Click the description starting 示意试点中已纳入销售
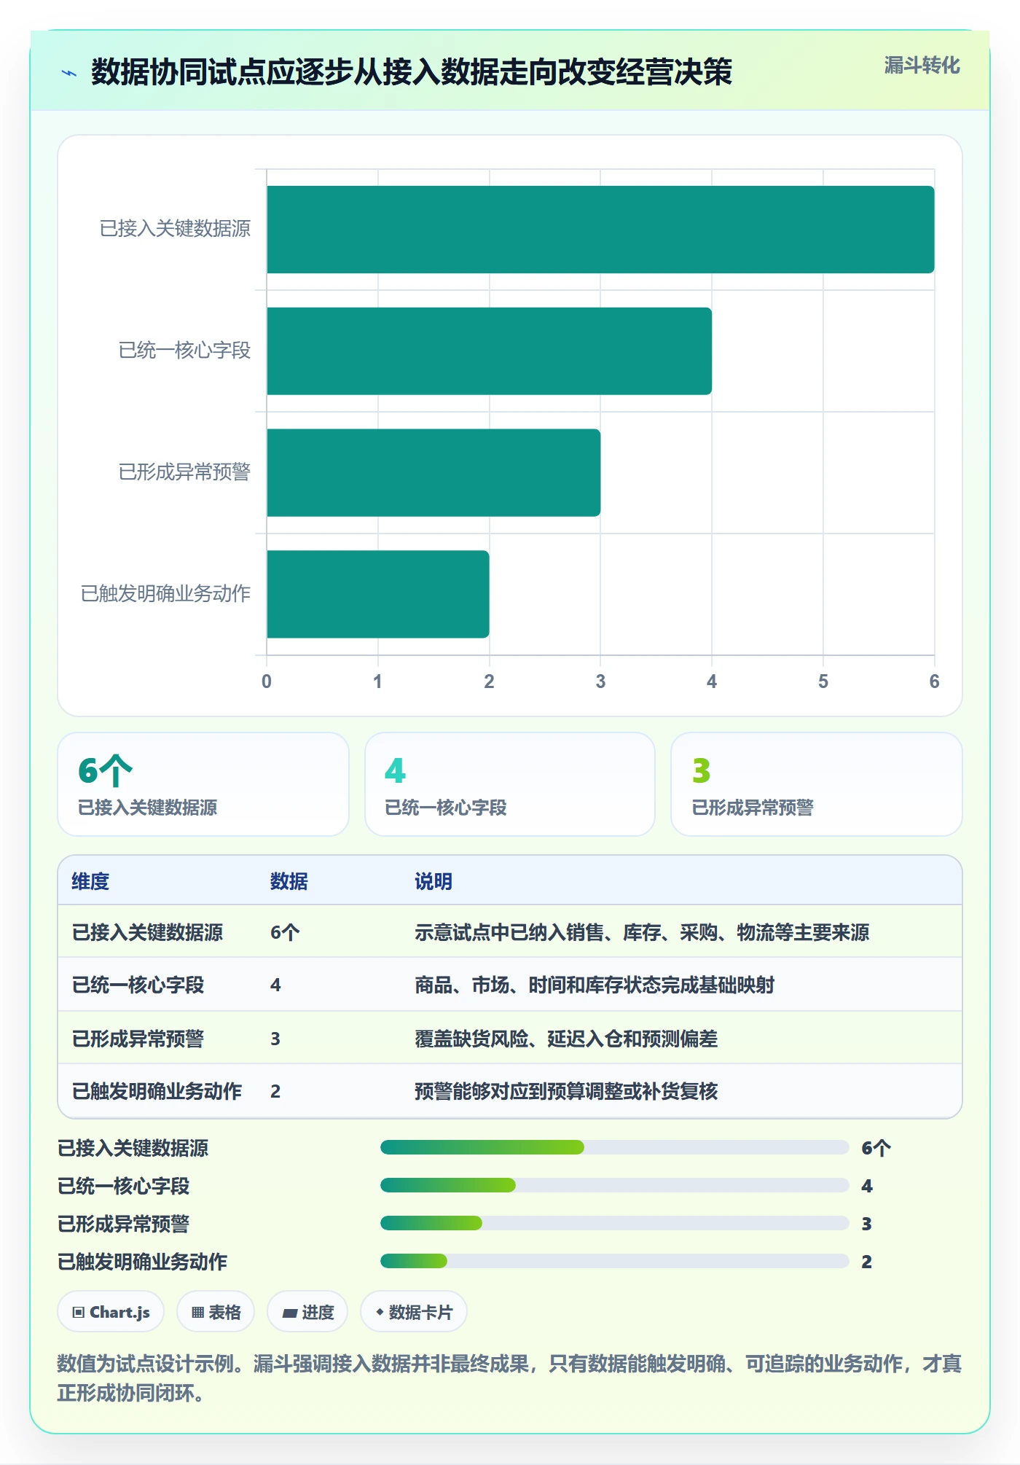1020x1465 pixels. pyautogui.click(x=642, y=932)
